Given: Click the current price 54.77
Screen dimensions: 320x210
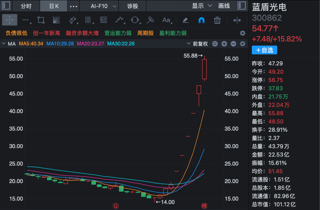Looking at the screenshot, I should tap(265, 28).
